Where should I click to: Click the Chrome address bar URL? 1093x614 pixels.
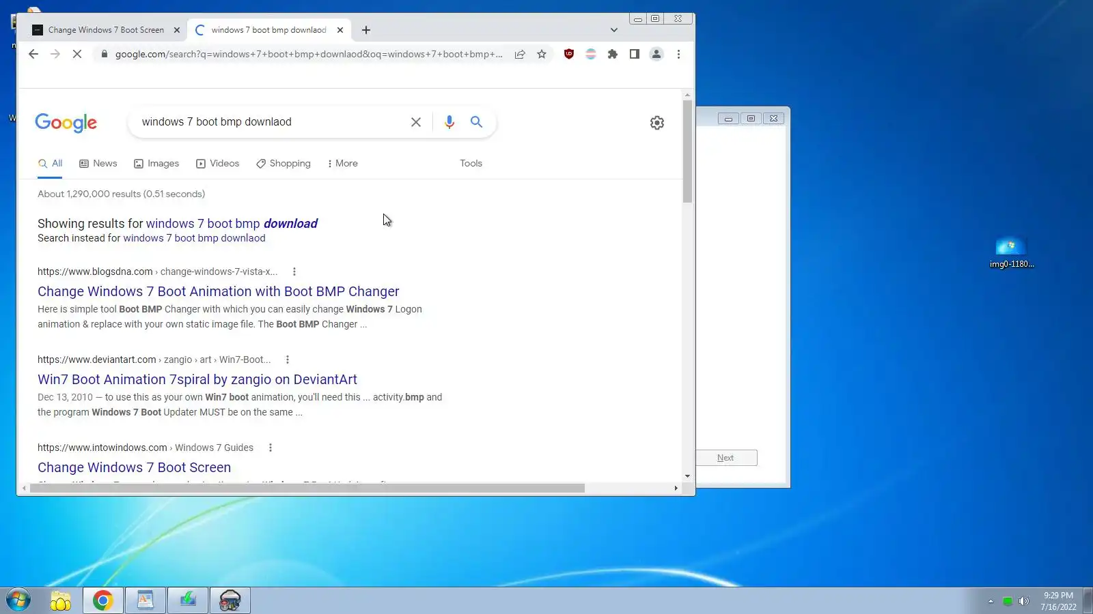[x=309, y=54]
